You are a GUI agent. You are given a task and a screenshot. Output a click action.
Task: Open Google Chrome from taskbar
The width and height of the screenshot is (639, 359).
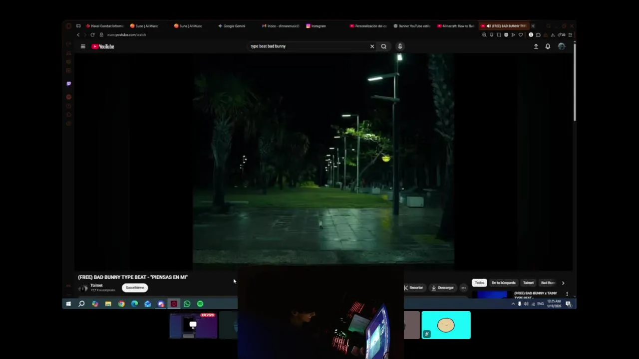[x=121, y=304]
